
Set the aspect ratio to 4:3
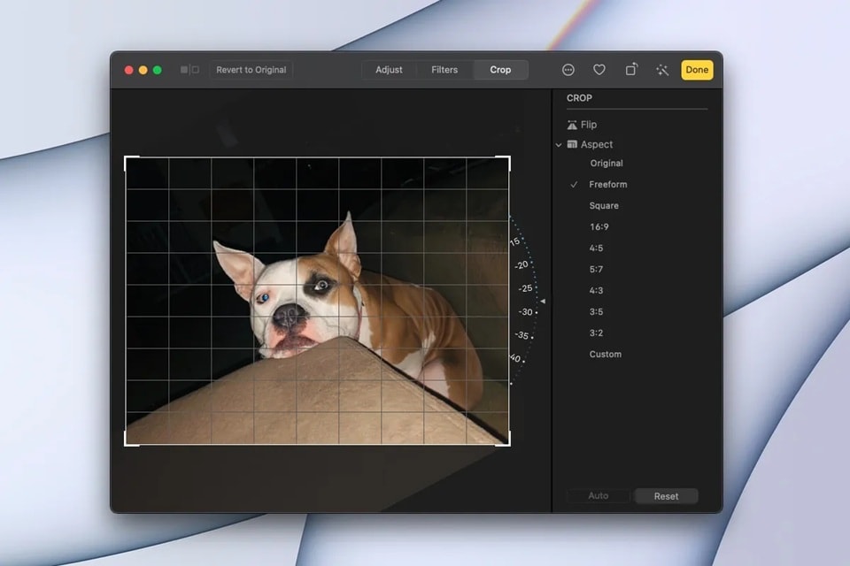[596, 290]
